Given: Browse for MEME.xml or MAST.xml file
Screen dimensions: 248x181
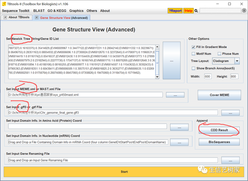Looking at the screenshot, I should pos(175,95).
